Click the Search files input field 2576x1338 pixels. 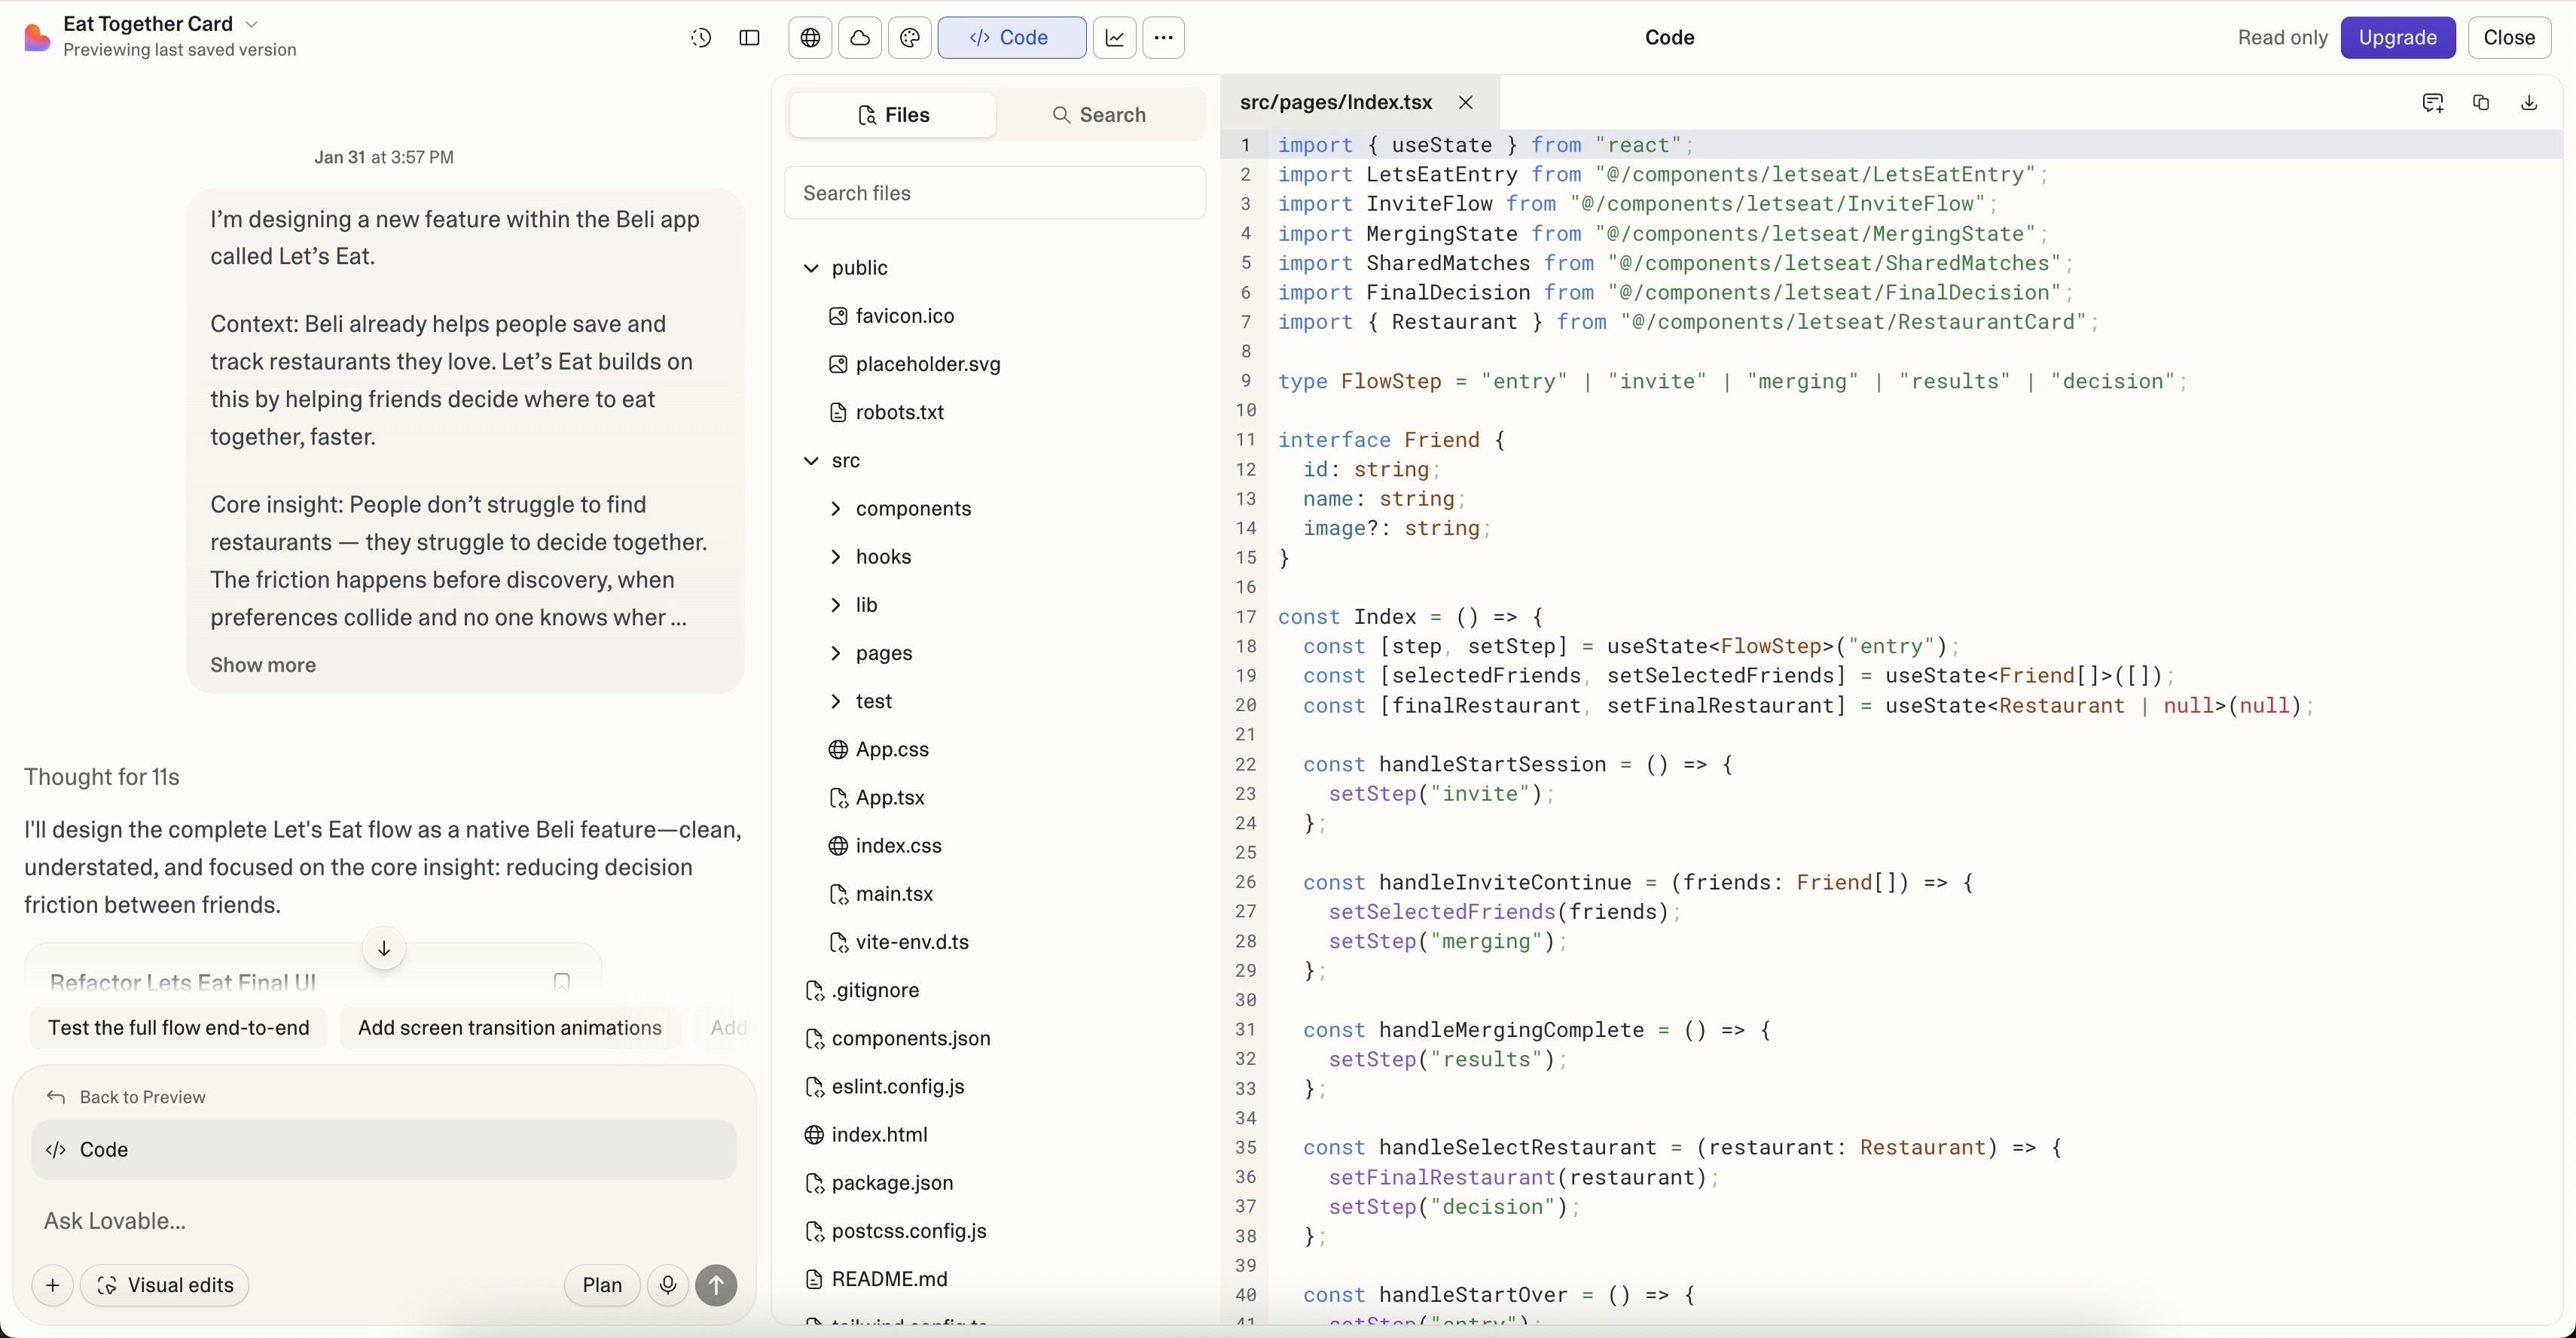click(995, 193)
